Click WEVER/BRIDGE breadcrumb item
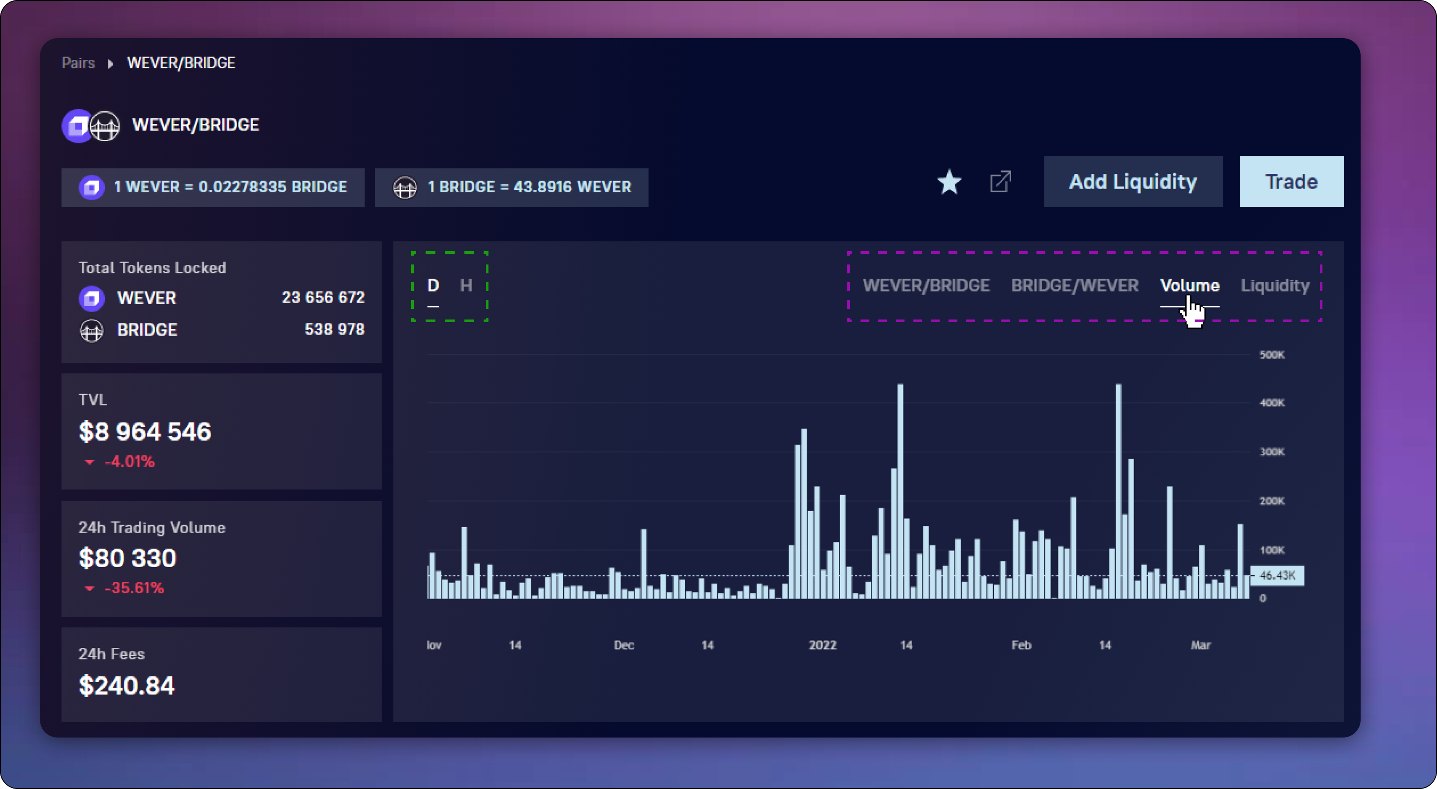This screenshot has width=1437, height=789. point(181,63)
